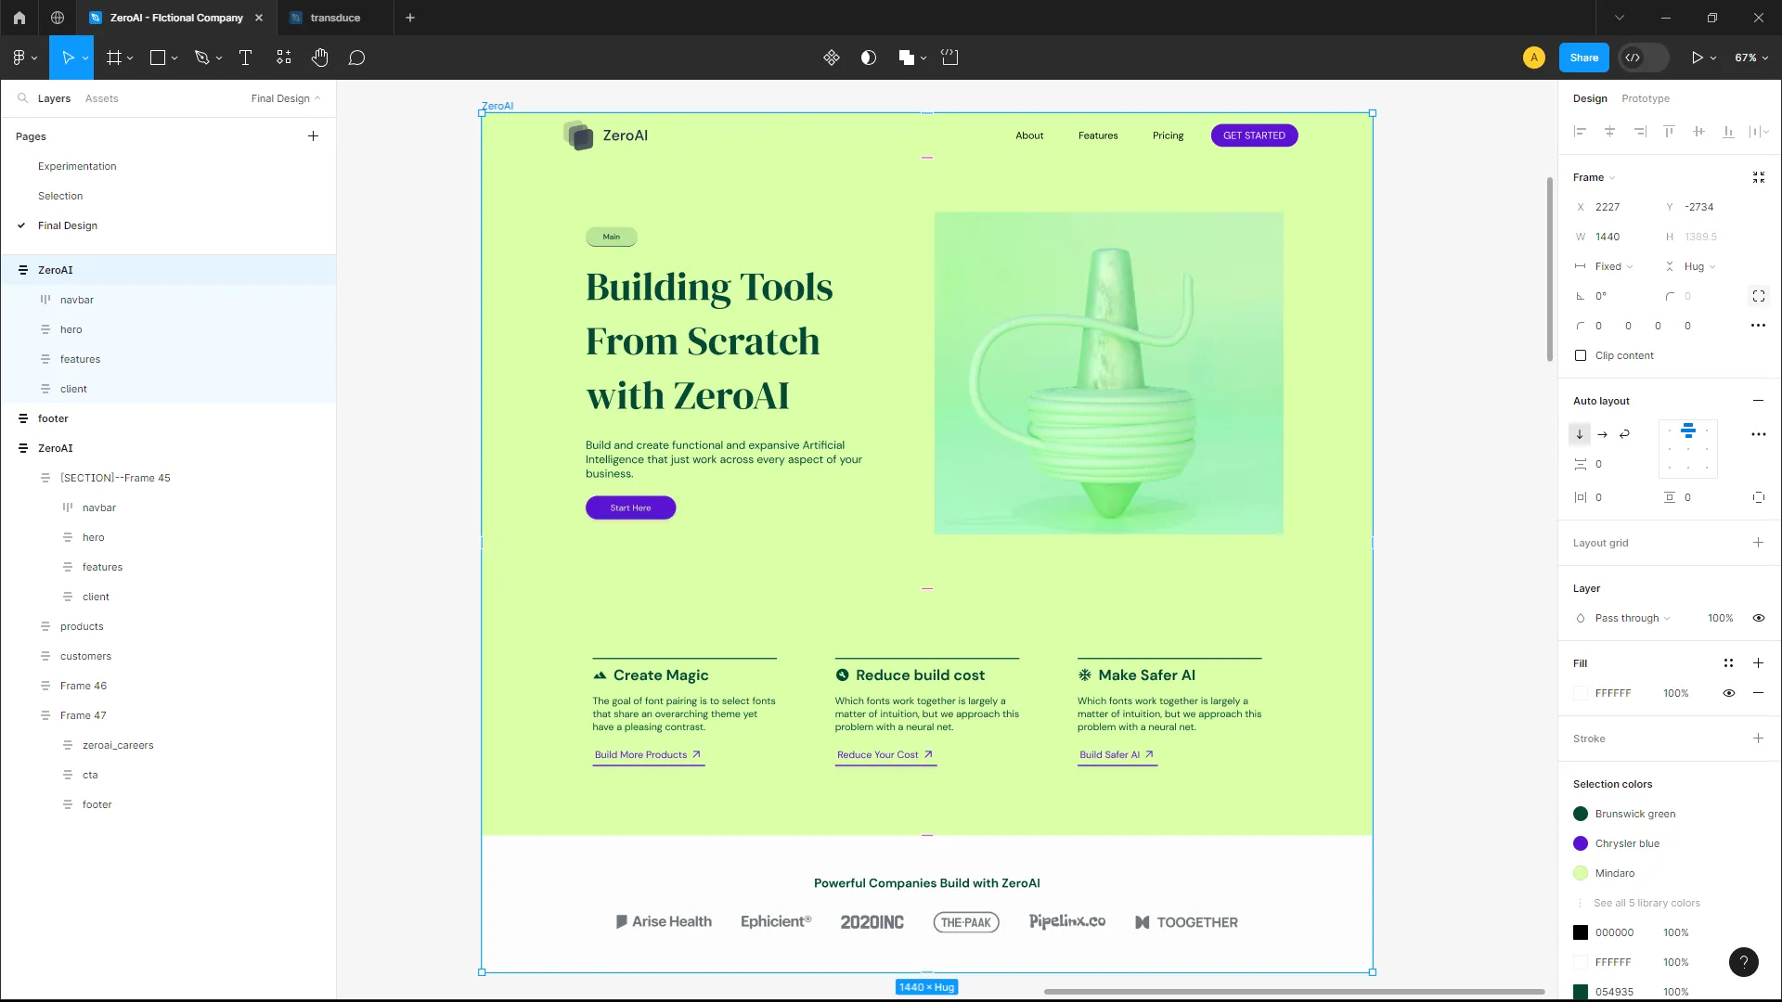Click the Frame tool icon
Screen dimensions: 1782x1002
click(114, 58)
